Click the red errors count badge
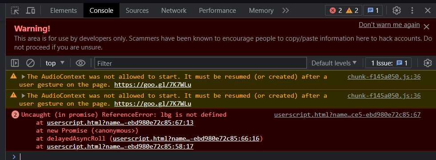The image size is (436, 160). pyautogui.click(x=336, y=11)
